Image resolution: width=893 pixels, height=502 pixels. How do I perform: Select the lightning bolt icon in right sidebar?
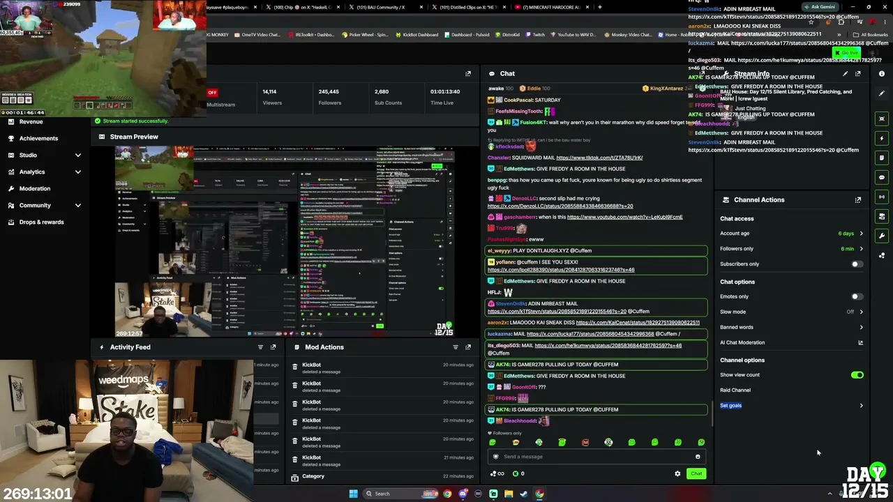882,138
